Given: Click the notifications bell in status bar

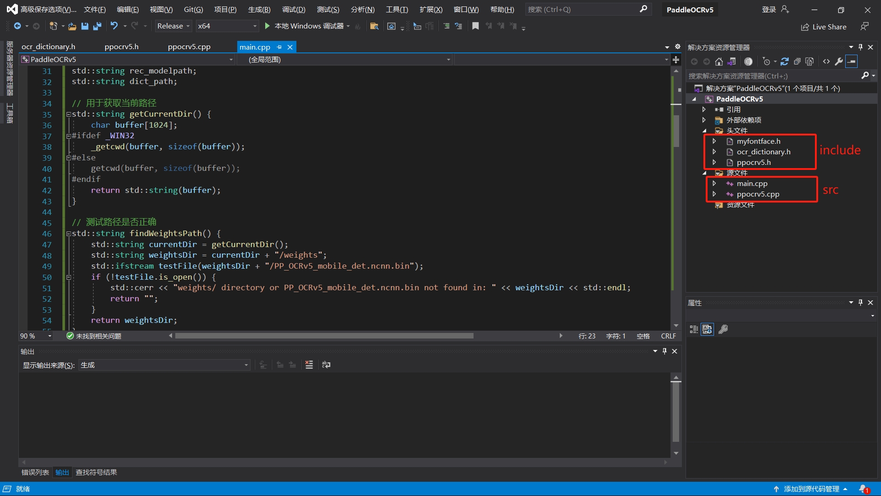Looking at the screenshot, I should point(864,489).
